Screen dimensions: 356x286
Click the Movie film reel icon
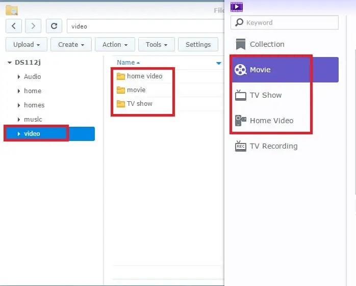[x=240, y=70]
